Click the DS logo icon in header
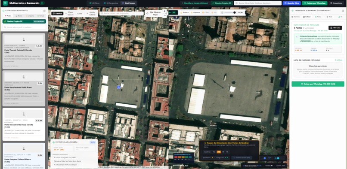This screenshot has height=169, width=347. pyautogui.click(x=5, y=3)
